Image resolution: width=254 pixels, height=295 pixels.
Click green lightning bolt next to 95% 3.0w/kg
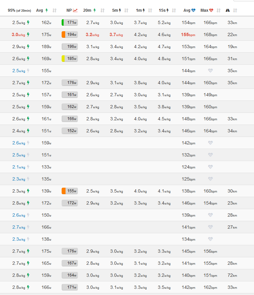[x=28, y=35]
